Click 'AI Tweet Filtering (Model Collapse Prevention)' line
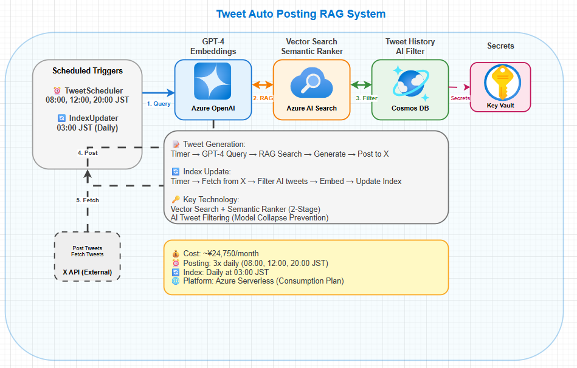Image resolution: width=577 pixels, height=368 pixels. 249,217
